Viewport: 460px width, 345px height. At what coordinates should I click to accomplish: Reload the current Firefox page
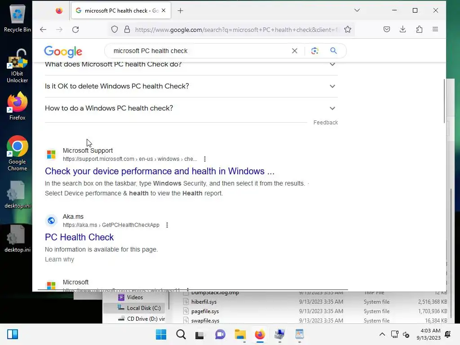pos(75,29)
